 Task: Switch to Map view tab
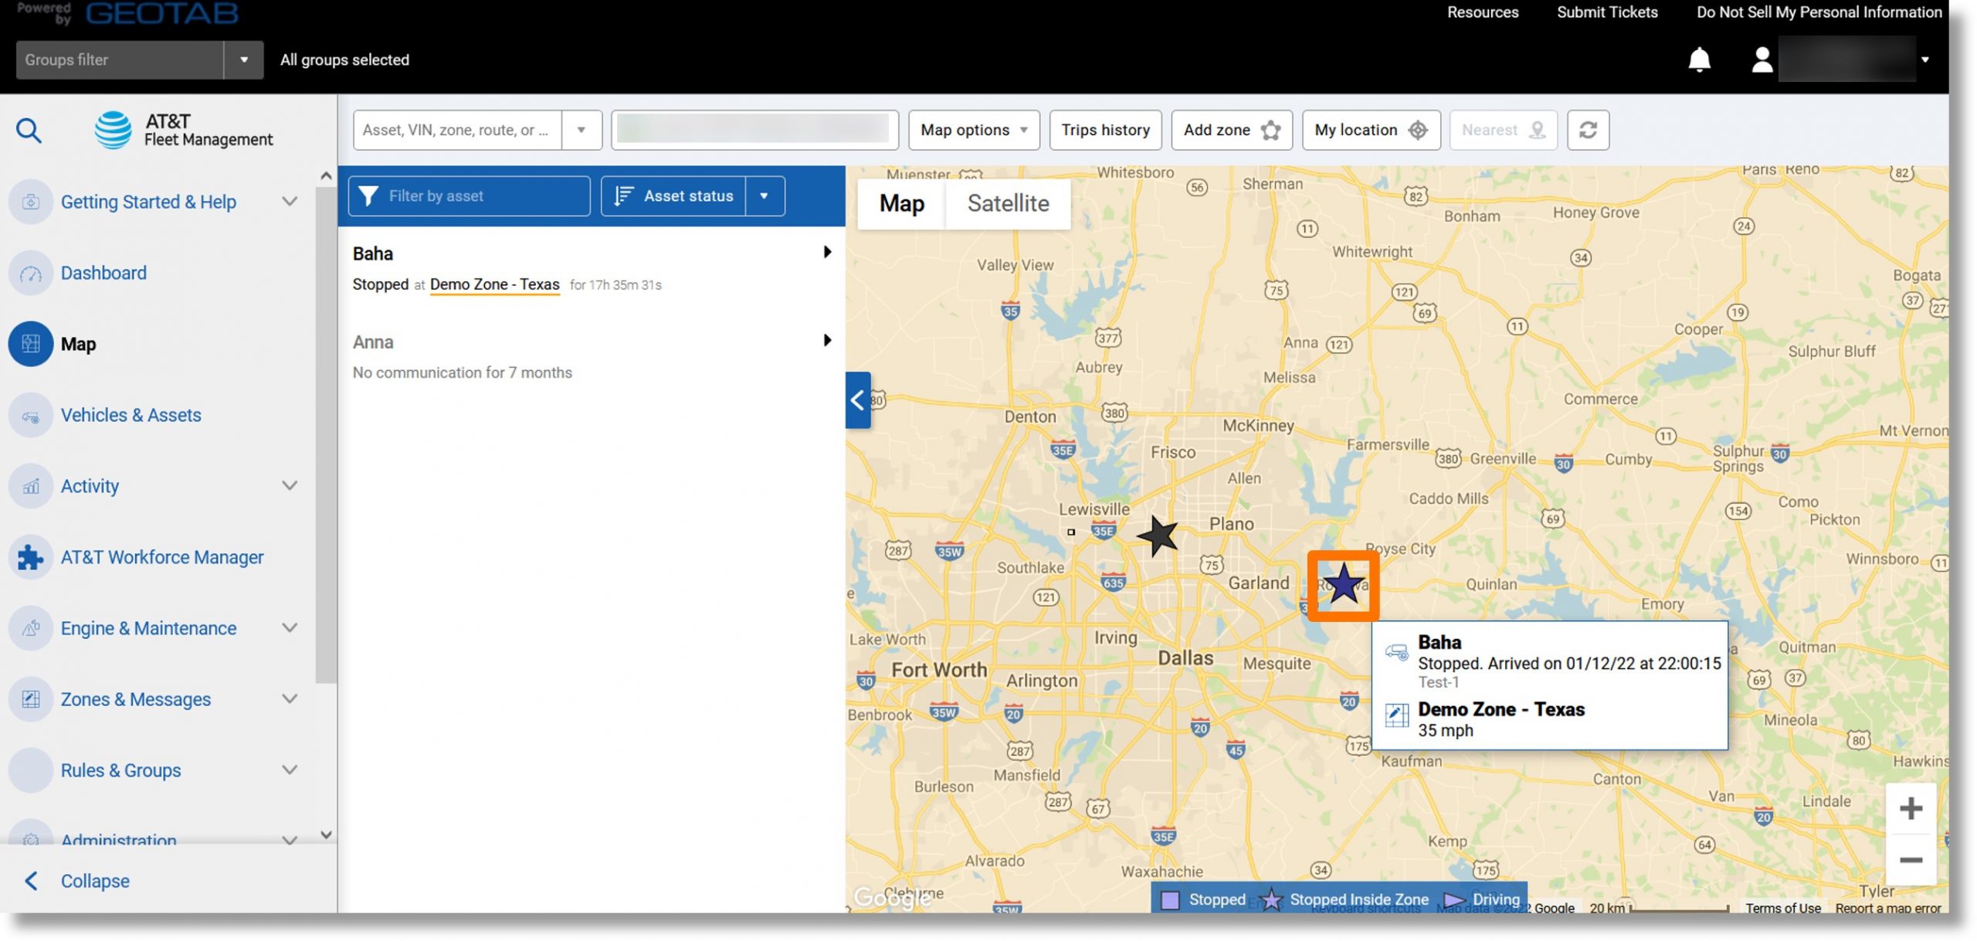click(x=901, y=203)
